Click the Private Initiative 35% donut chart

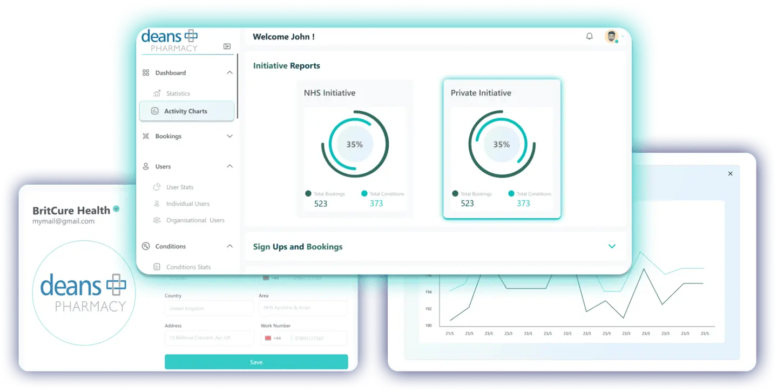click(502, 144)
